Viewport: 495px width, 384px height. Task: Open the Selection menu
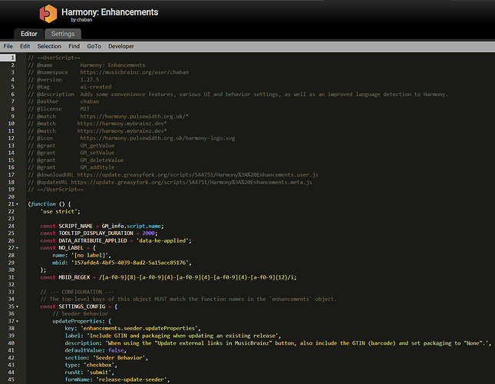[49, 46]
